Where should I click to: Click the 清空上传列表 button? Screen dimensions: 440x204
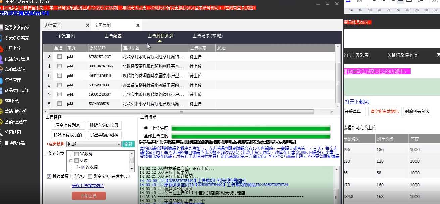tap(68, 125)
